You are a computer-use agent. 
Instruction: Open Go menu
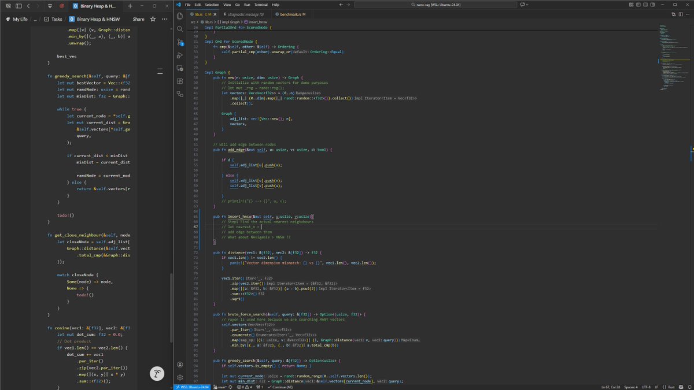(x=238, y=5)
